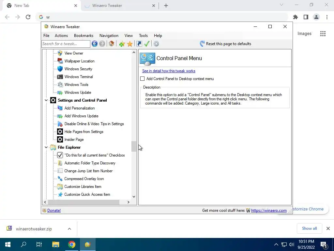
Task: Click the Hide Pages from Settings gear icon
Action: click(x=60, y=132)
